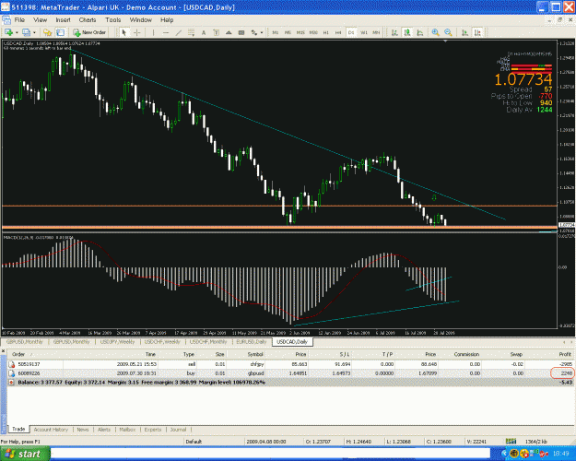576x461 pixels.
Task: Switch chart to H4 timeframe
Action: pos(338,32)
